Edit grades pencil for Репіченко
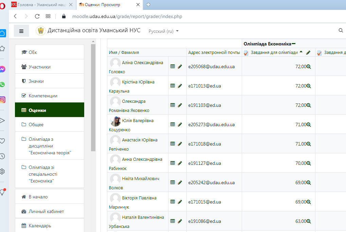Viewport: 346px width, 232px height. click(180, 144)
